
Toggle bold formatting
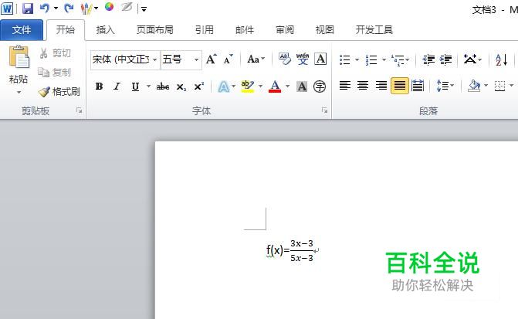pyautogui.click(x=99, y=87)
